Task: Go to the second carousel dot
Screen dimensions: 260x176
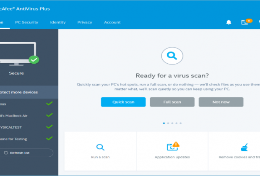Action: (x=168, y=123)
